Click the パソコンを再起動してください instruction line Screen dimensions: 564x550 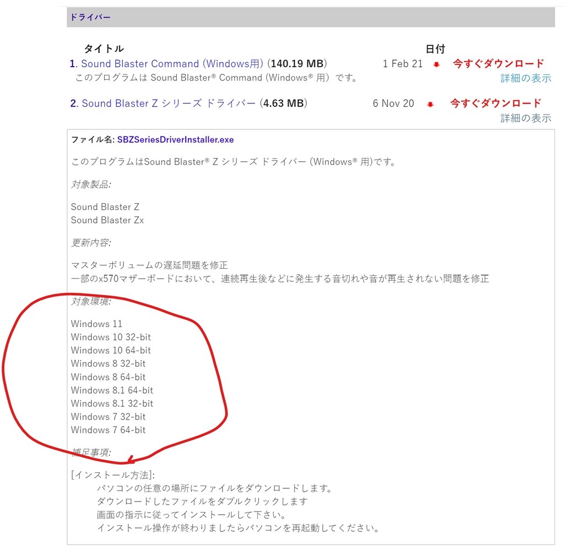(x=238, y=528)
